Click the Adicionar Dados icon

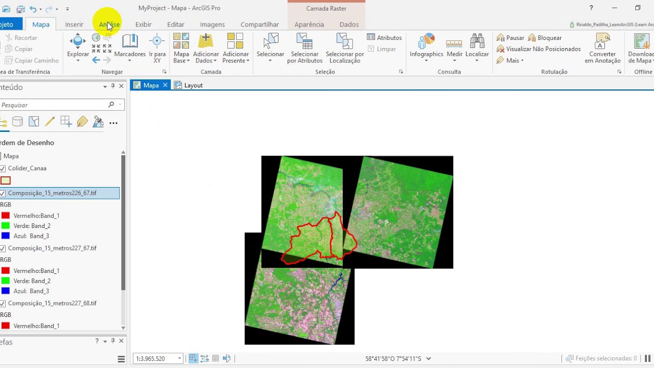[206, 41]
